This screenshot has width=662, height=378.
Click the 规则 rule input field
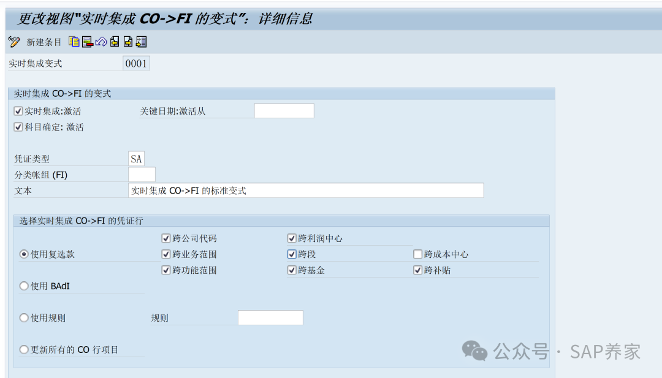pos(271,318)
